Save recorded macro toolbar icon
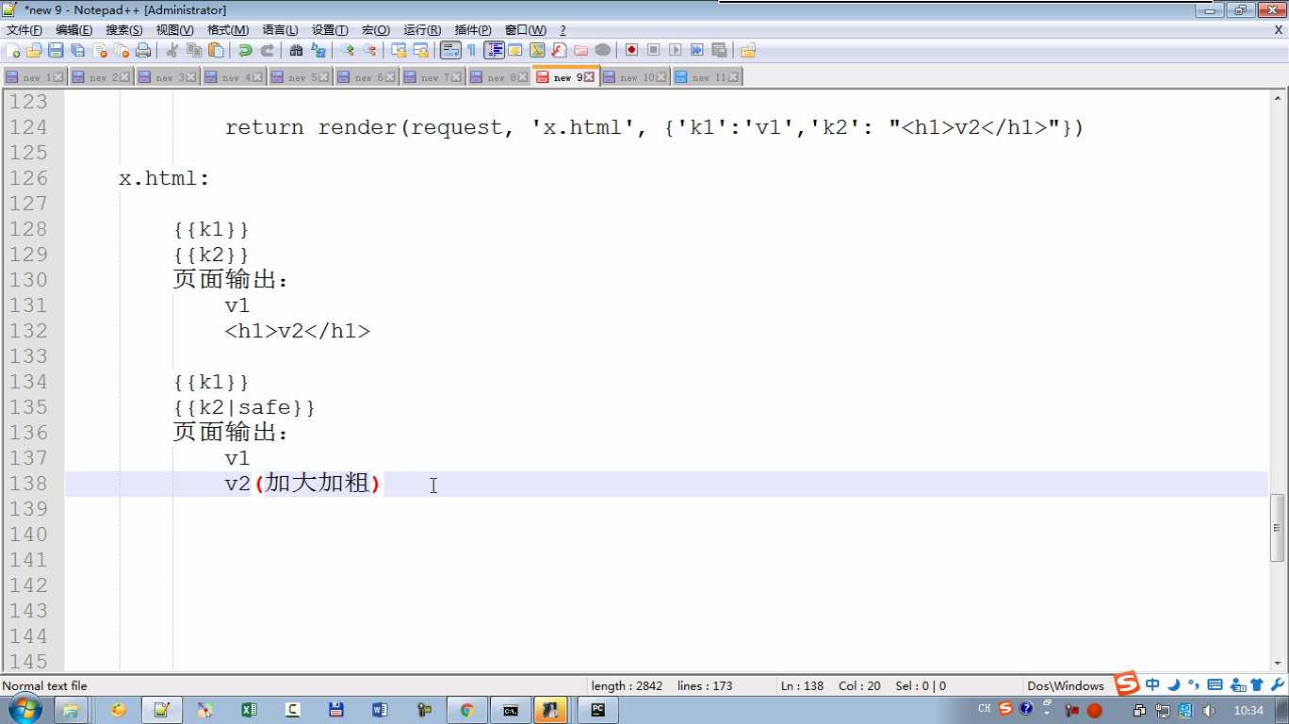Viewport: 1289px width, 724px height. pyautogui.click(x=719, y=50)
